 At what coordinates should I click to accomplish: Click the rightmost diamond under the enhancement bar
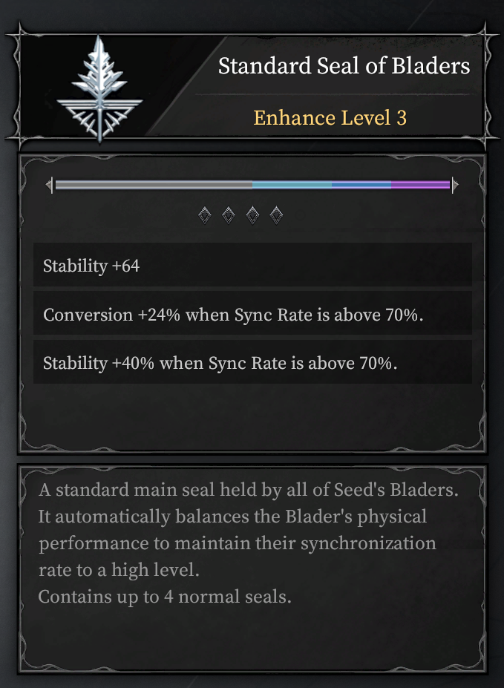278,214
